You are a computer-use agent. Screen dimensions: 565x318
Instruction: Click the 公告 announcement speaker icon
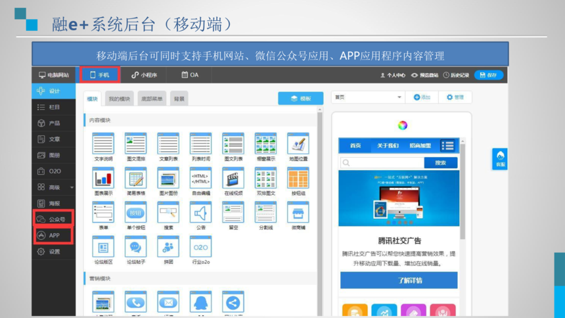(200, 212)
